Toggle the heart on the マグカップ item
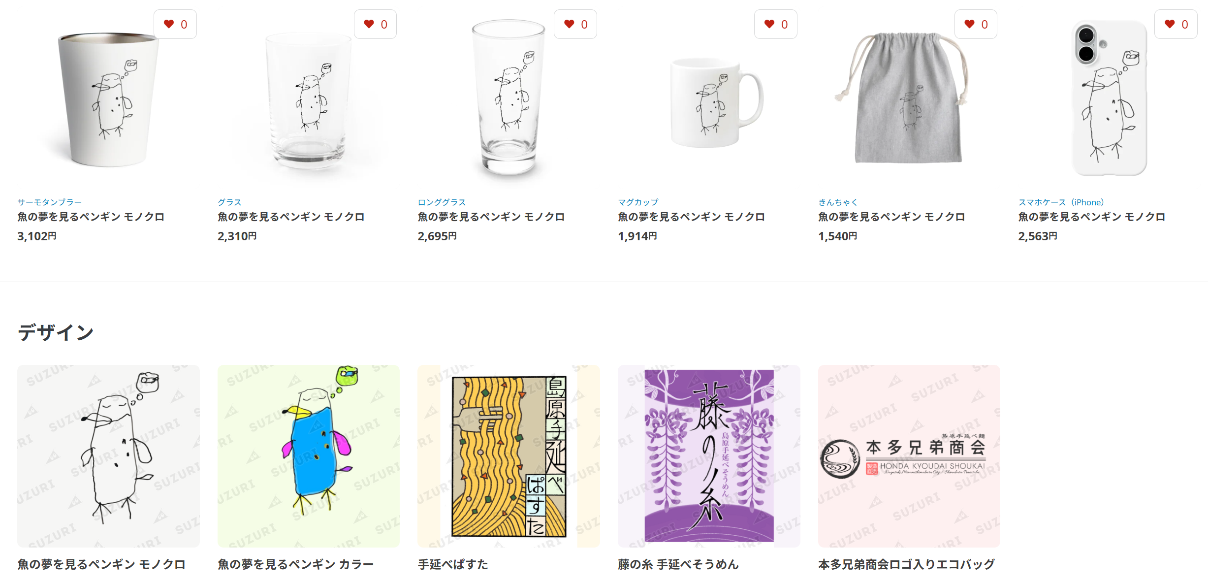This screenshot has height=583, width=1208. click(776, 24)
